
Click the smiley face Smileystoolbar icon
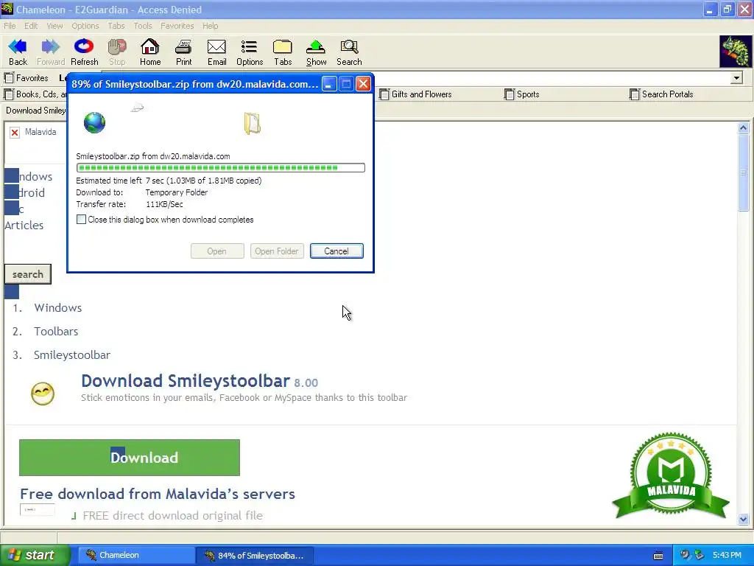tap(43, 394)
